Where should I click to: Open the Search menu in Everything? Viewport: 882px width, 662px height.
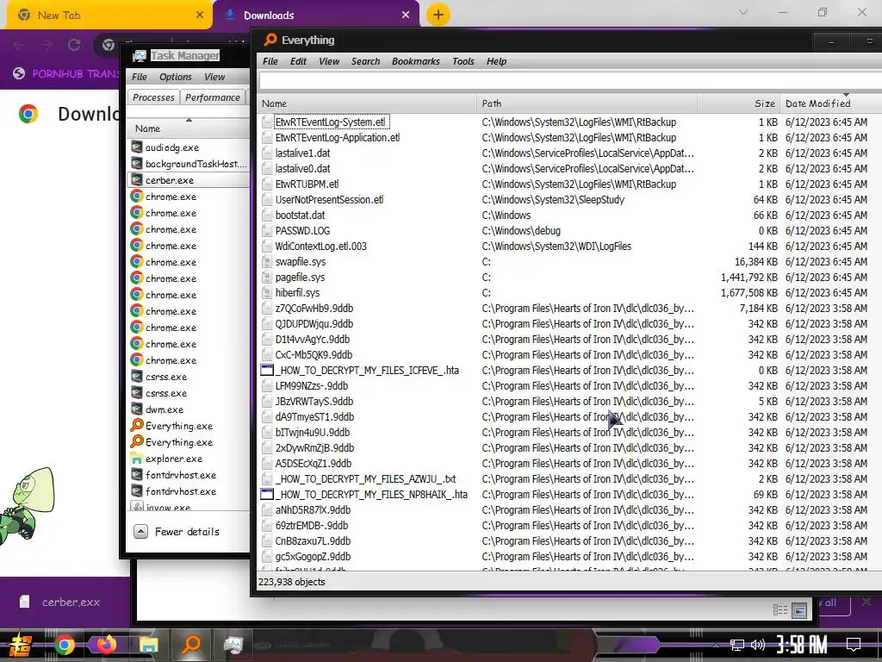click(x=365, y=61)
